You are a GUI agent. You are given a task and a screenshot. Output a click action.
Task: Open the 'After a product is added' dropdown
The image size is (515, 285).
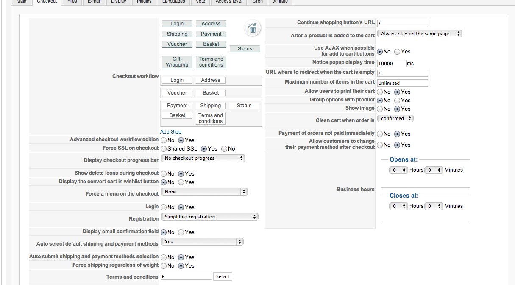click(419, 34)
